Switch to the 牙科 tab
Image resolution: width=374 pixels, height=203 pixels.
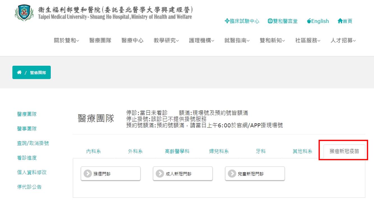click(261, 151)
